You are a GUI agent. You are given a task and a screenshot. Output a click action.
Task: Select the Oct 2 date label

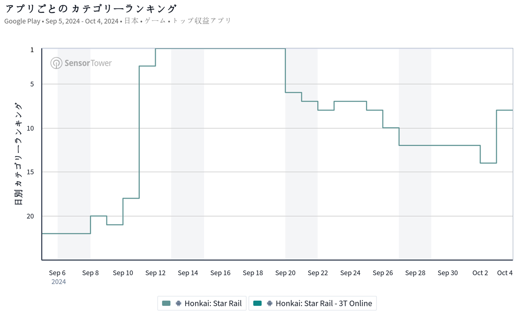(480, 273)
